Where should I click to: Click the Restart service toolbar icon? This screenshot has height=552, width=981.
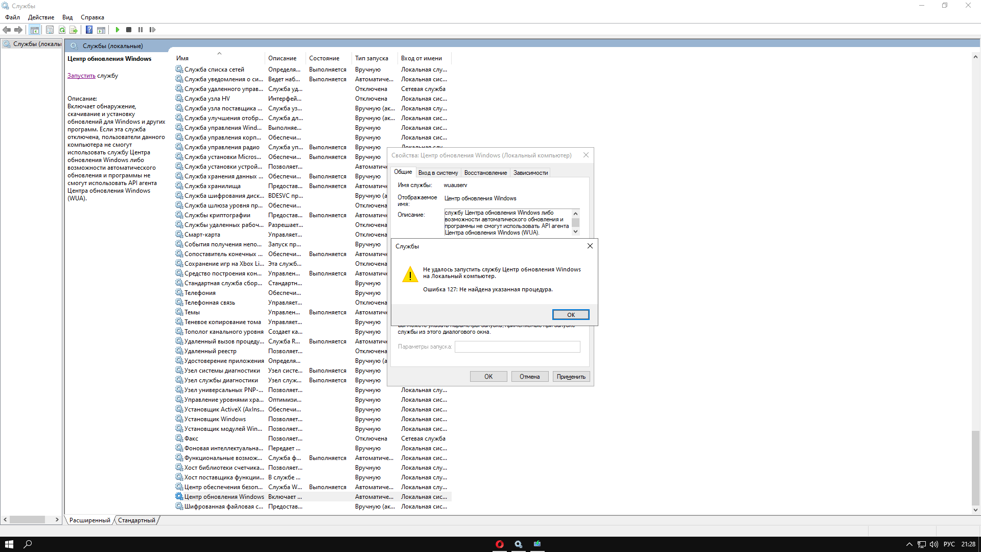(x=152, y=30)
